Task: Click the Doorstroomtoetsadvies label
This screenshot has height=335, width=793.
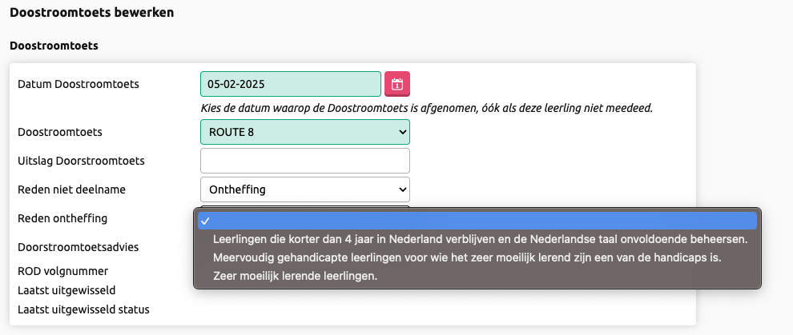Action: pos(78,247)
